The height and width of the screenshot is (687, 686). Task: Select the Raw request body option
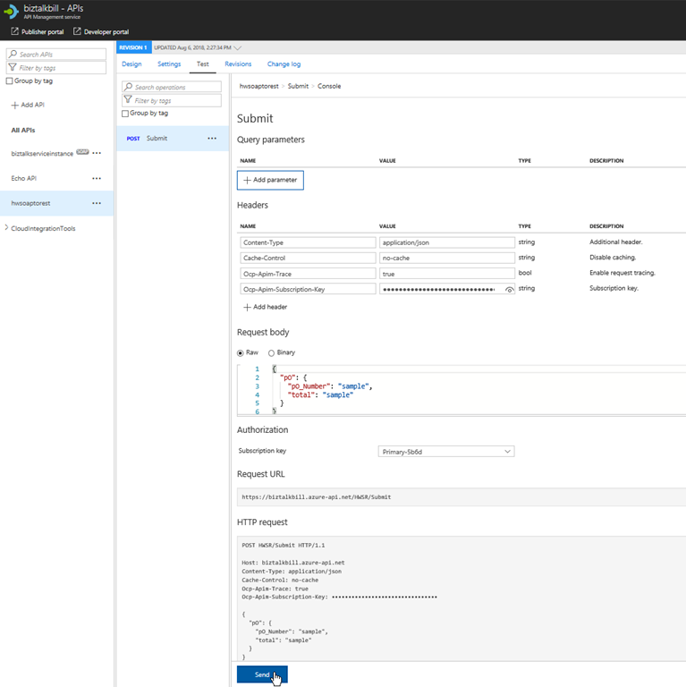click(x=240, y=353)
